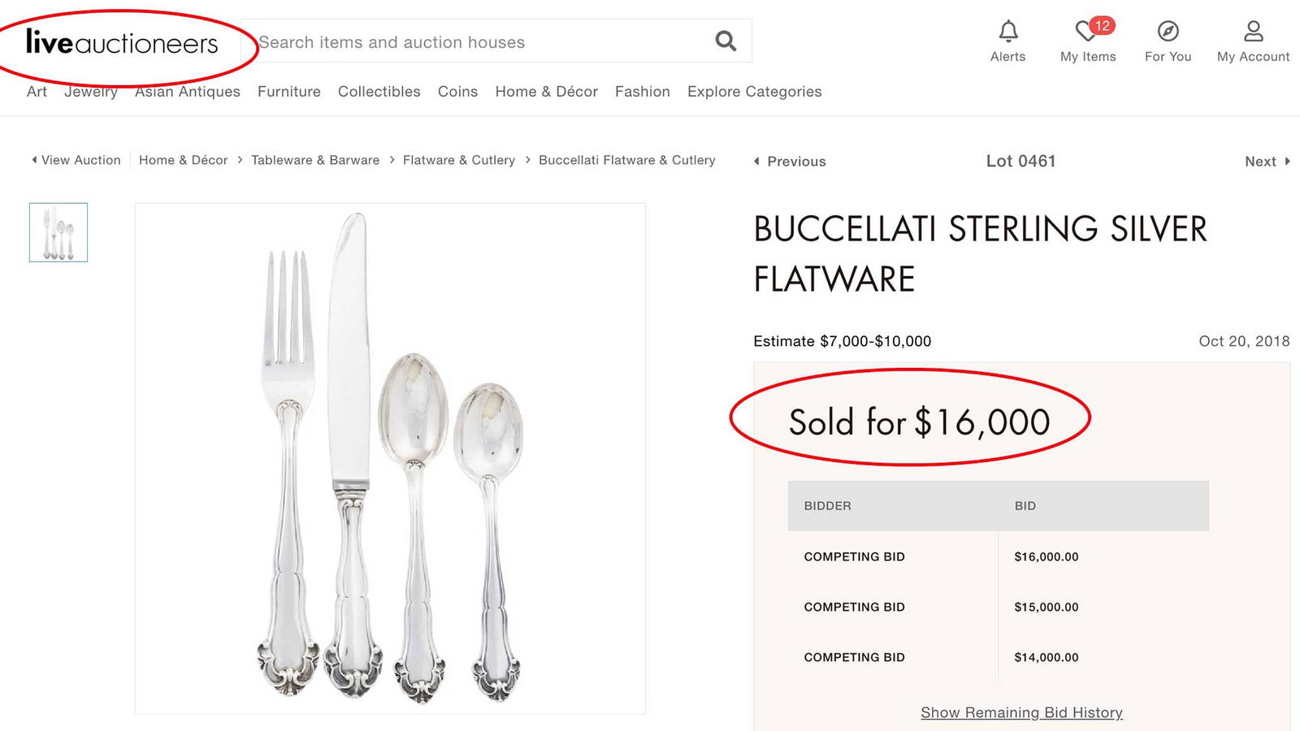Open the Tableware & Barware breadcrumb link
This screenshot has width=1300, height=731.
point(315,160)
